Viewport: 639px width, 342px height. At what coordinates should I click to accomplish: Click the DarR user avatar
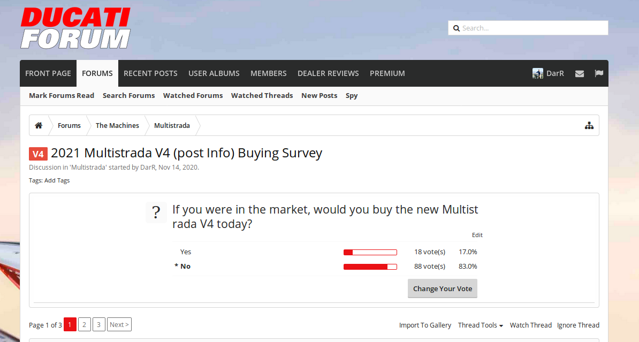pos(538,73)
